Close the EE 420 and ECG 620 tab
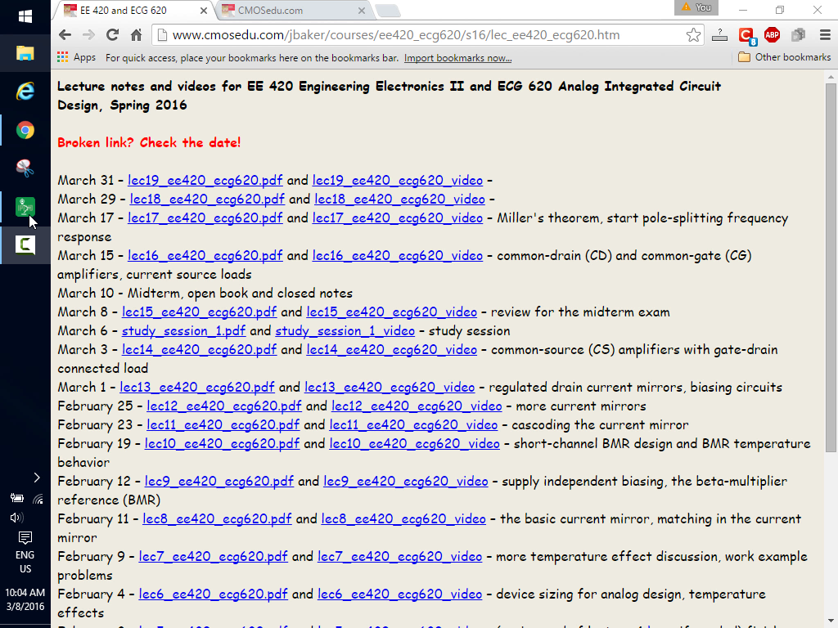The image size is (838, 628). (x=204, y=11)
